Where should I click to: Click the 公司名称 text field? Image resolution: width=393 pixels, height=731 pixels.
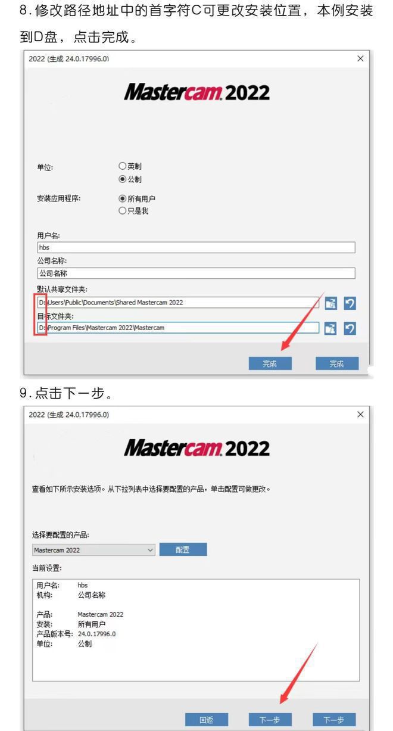(x=195, y=273)
